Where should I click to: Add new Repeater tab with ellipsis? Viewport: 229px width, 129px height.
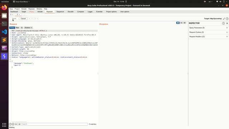[24, 15]
